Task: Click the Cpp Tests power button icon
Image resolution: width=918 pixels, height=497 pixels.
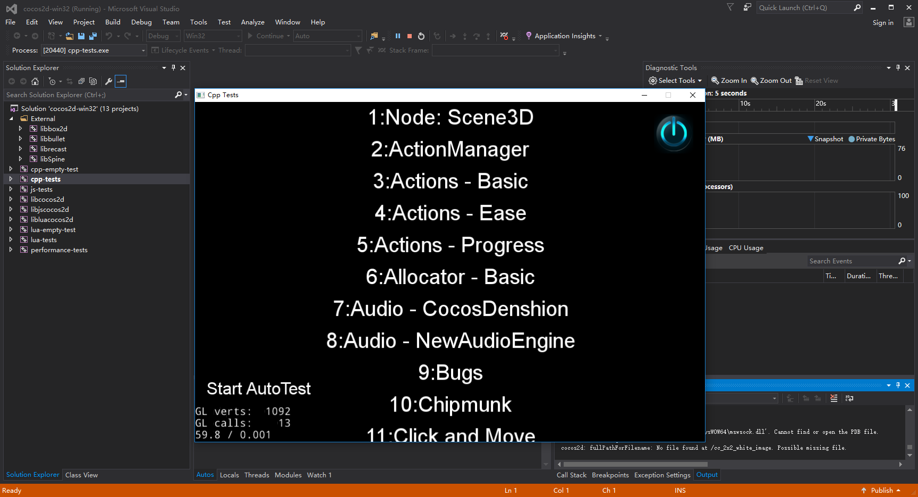Action: click(x=674, y=133)
